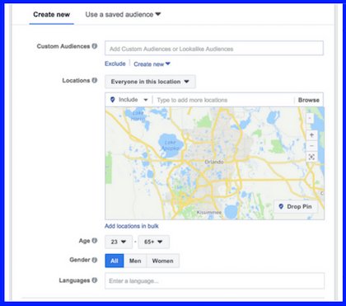This screenshot has width=346, height=306.
Task: Select All gender option
Action: click(115, 261)
